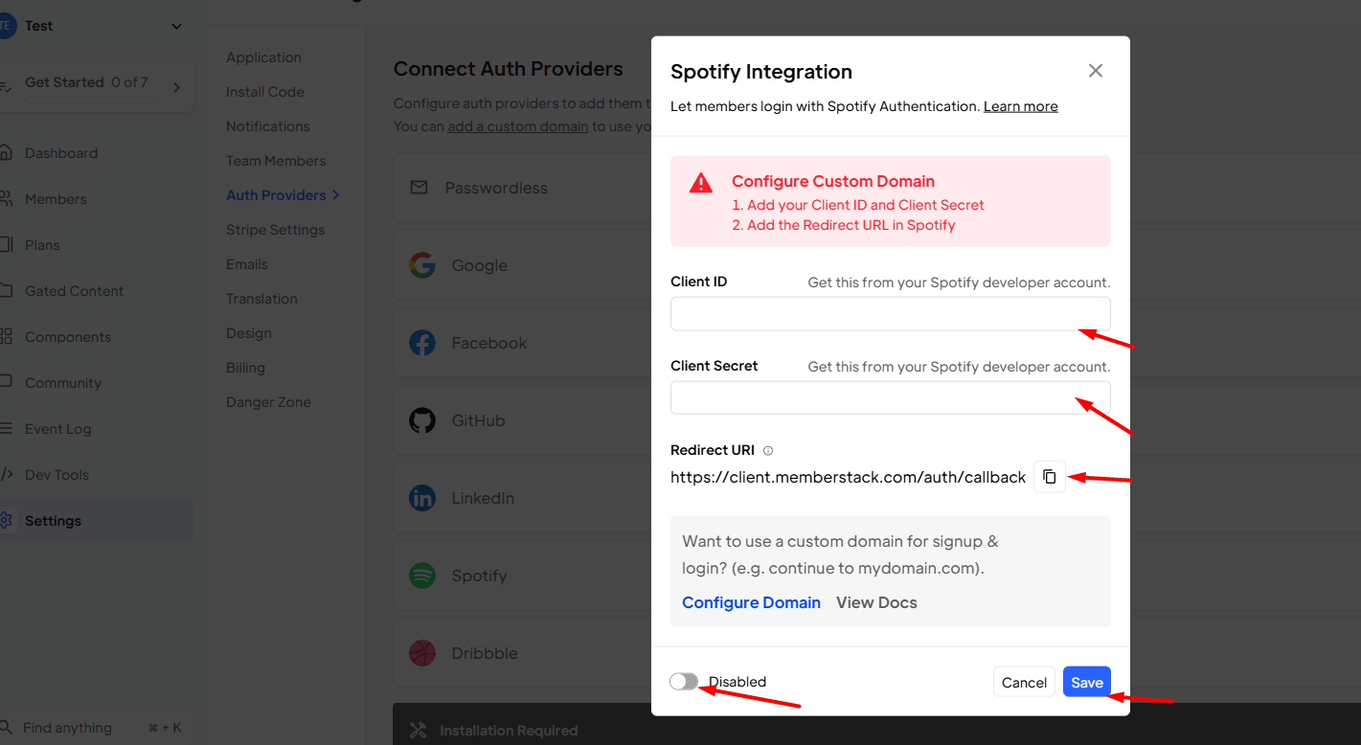This screenshot has width=1361, height=745.
Task: Save the Spotify integration
Action: tap(1087, 682)
